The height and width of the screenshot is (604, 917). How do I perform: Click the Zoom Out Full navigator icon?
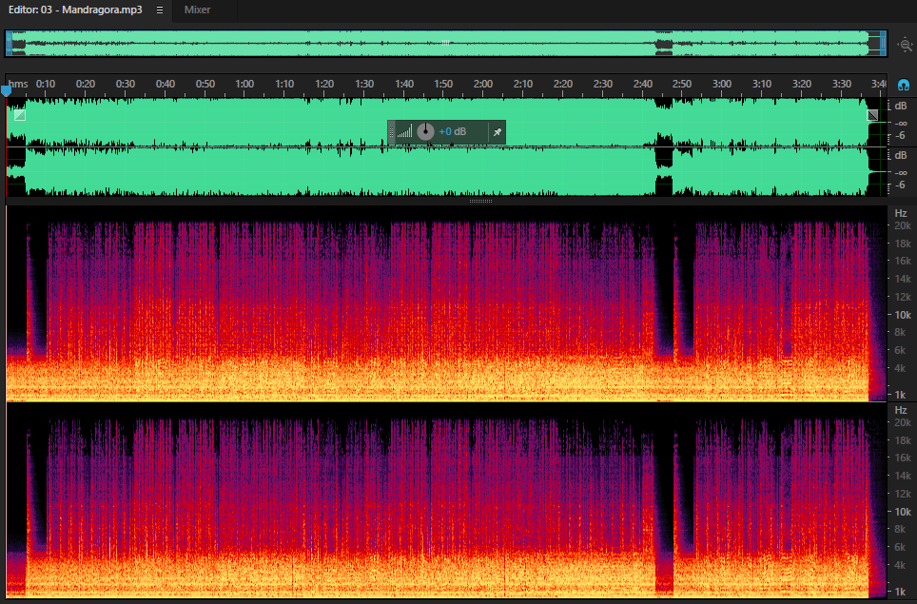(905, 45)
